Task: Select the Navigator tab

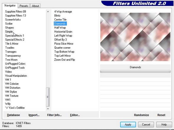Action: point(10,5)
